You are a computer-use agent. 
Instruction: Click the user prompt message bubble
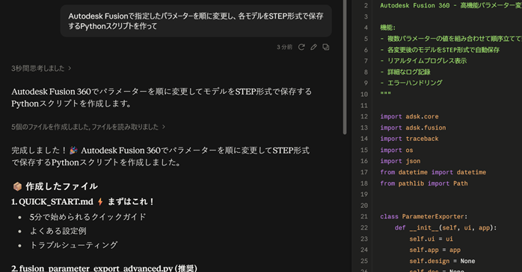coord(196,21)
